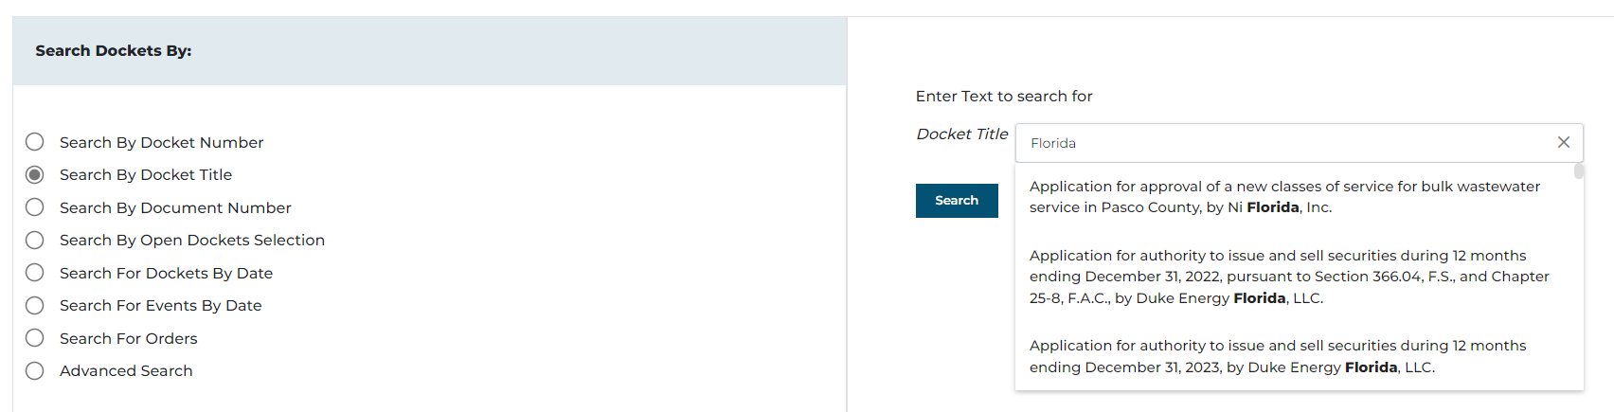The height and width of the screenshot is (412, 1614).
Task: Select Search By Docket Number radio button
Action: [x=35, y=142]
